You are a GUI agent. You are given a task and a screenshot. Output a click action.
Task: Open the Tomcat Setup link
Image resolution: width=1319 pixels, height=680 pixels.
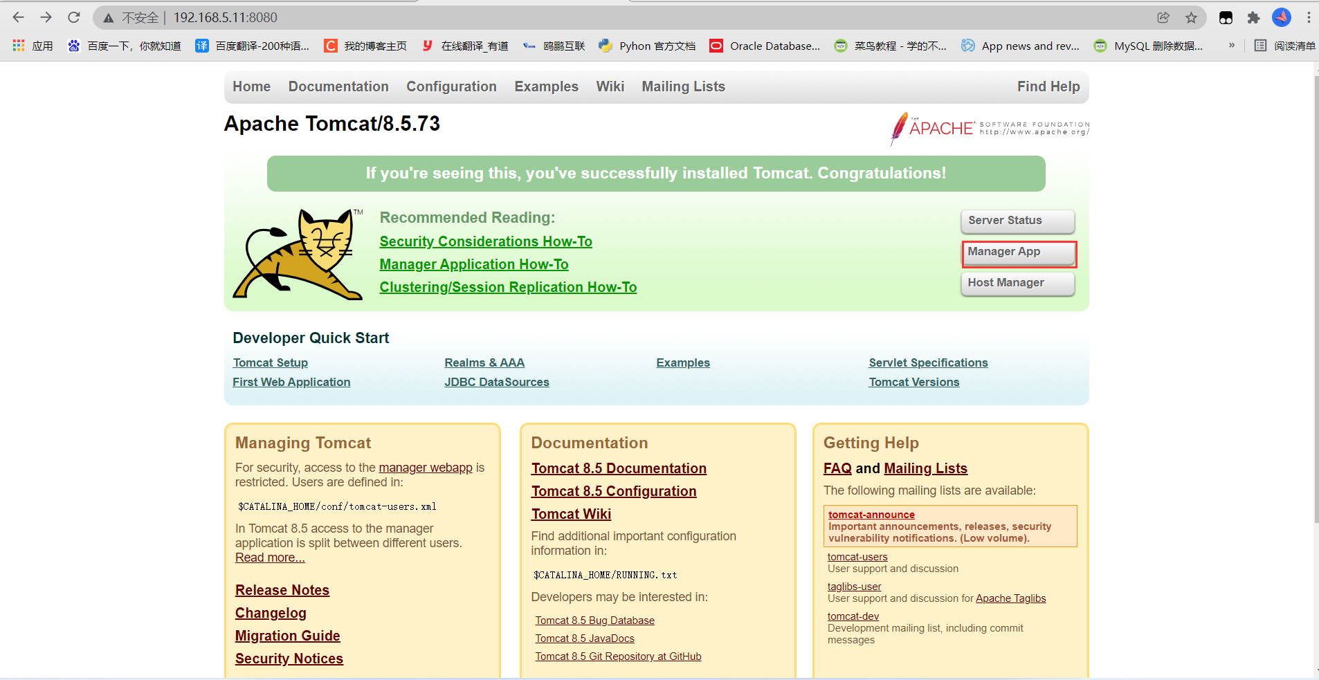(x=271, y=362)
